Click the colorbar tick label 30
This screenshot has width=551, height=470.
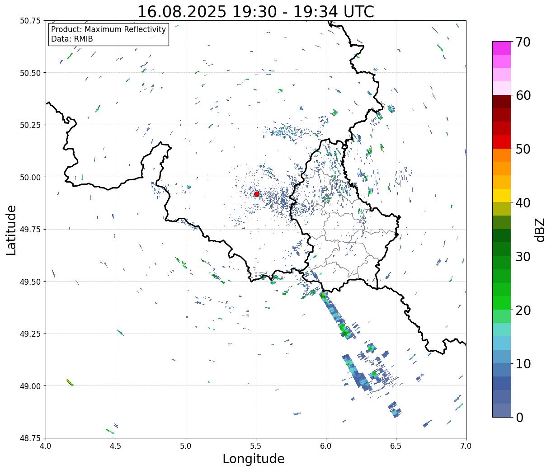pyautogui.click(x=522, y=257)
